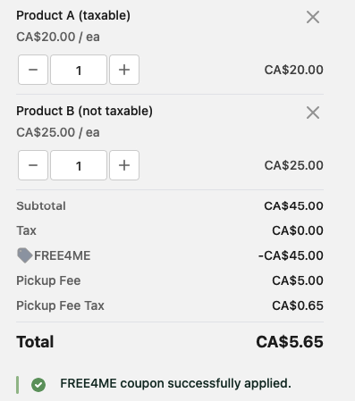Viewport: 355px width, 401px height.
Task: Decrease quantity of Product B with minus
Action: 33,165
